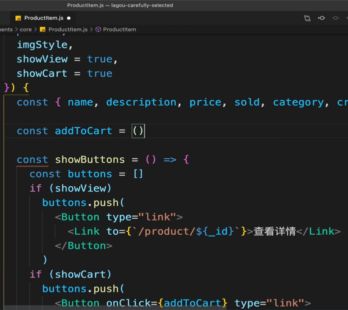This screenshot has height=310, width=348.
Task: Click the Button type="link" opening tag
Action: 119,217
